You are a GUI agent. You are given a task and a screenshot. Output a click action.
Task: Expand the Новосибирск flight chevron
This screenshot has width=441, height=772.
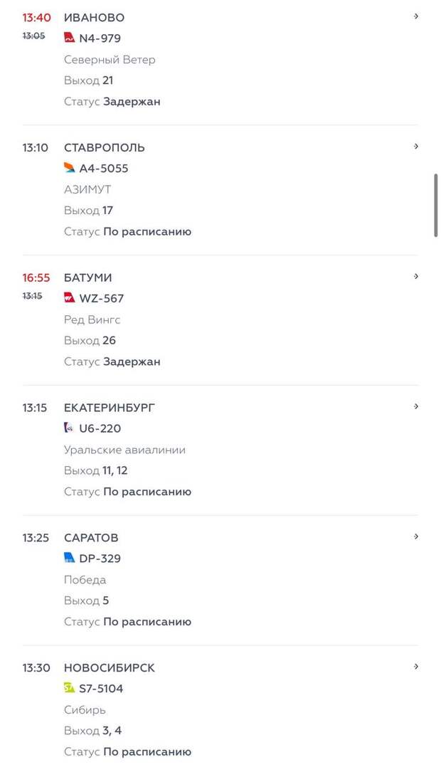pos(416,667)
